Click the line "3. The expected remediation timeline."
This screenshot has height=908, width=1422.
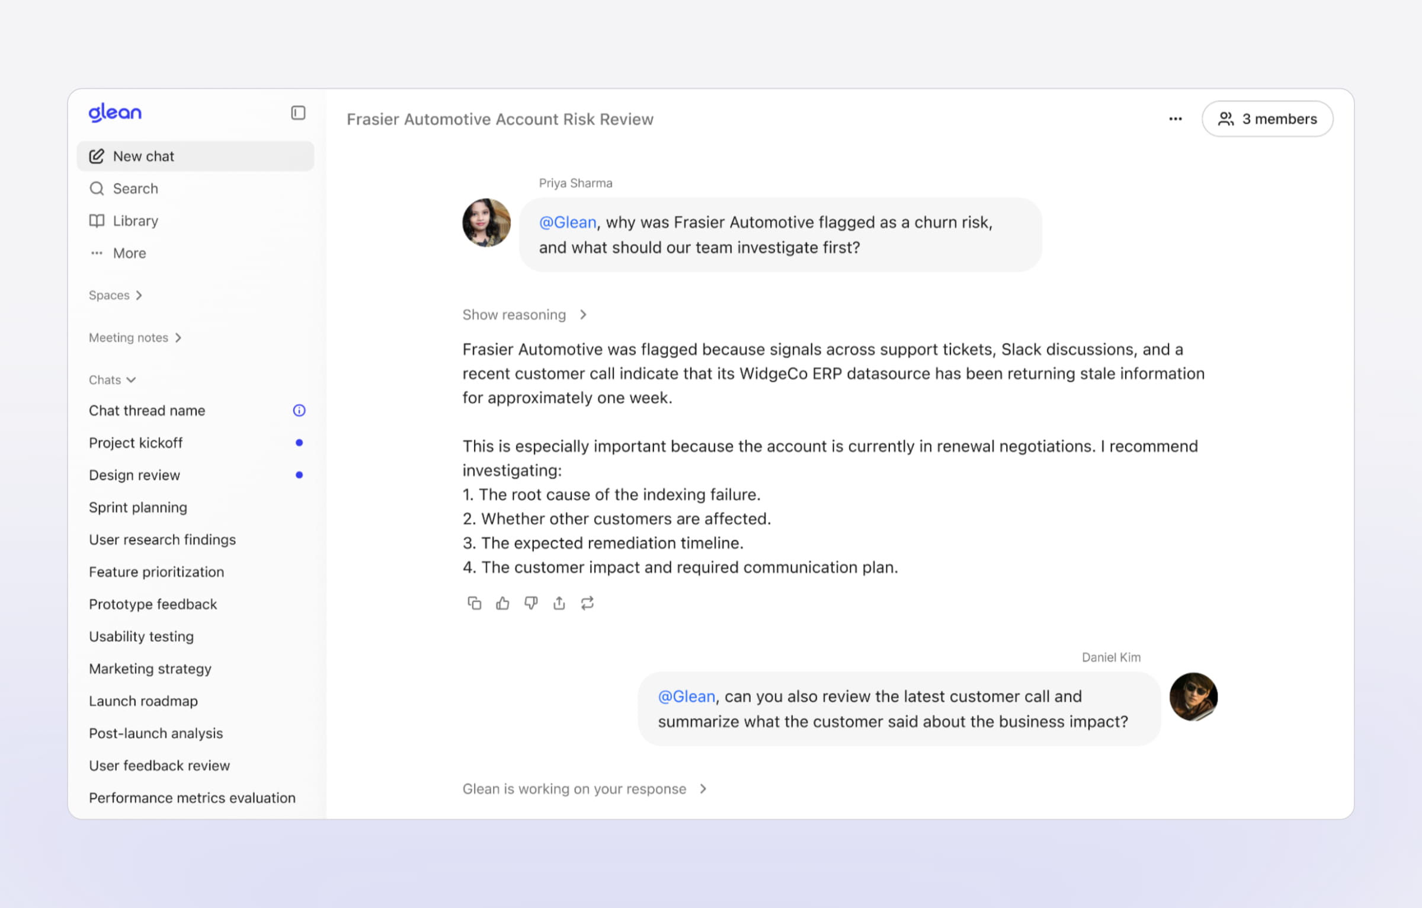[603, 543]
